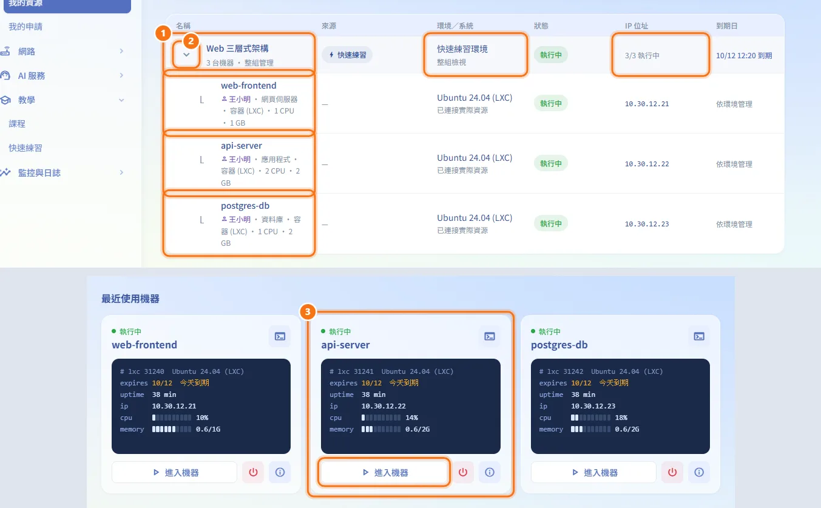
Task: Click the 最近使用機器 section heading
Action: 130,299
